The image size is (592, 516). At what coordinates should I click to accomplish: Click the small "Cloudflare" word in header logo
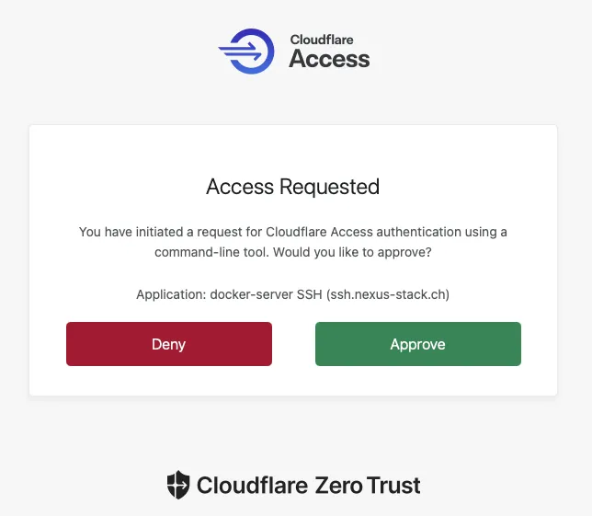(322, 40)
